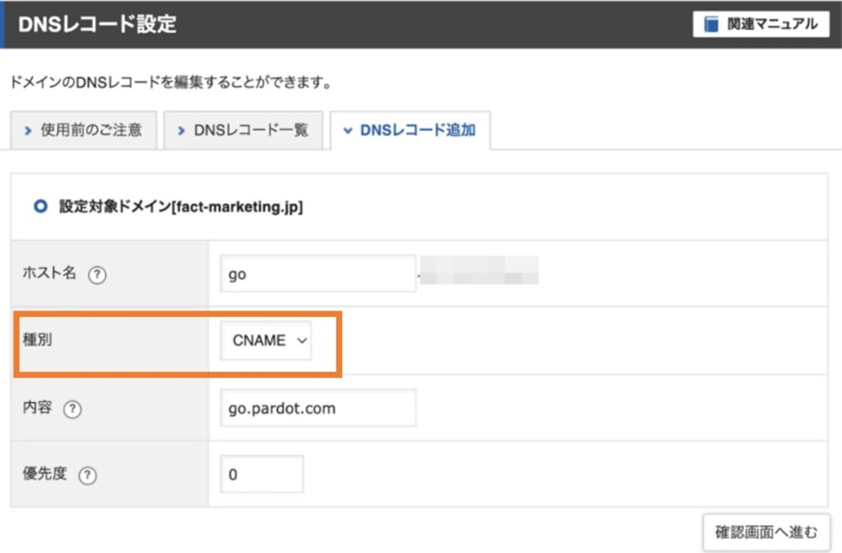Show help for ホスト名 question icon
This screenshot has height=553, width=842.
(97, 274)
